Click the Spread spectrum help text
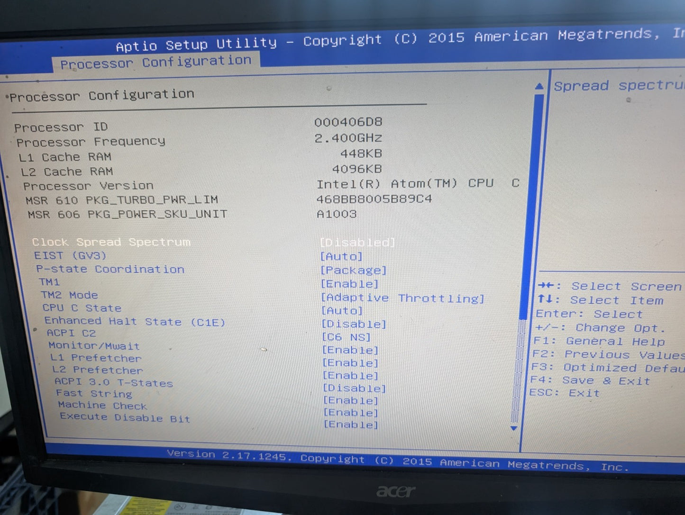The height and width of the screenshot is (515, 685). [619, 86]
